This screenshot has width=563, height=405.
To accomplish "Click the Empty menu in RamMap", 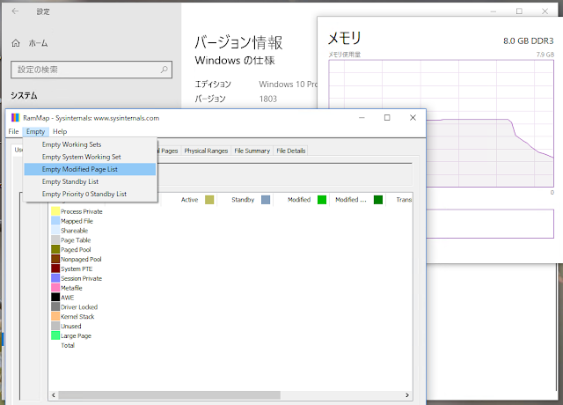I will coord(35,131).
